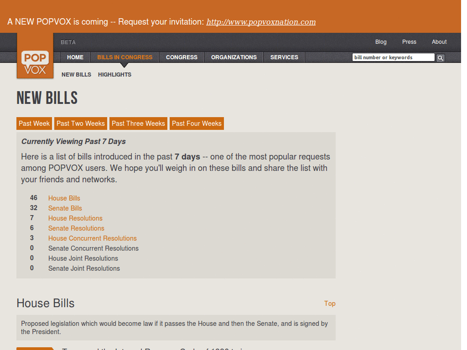Click the 'Currently Viewing Past 7 Days' text
467x350 pixels.
[73, 142]
